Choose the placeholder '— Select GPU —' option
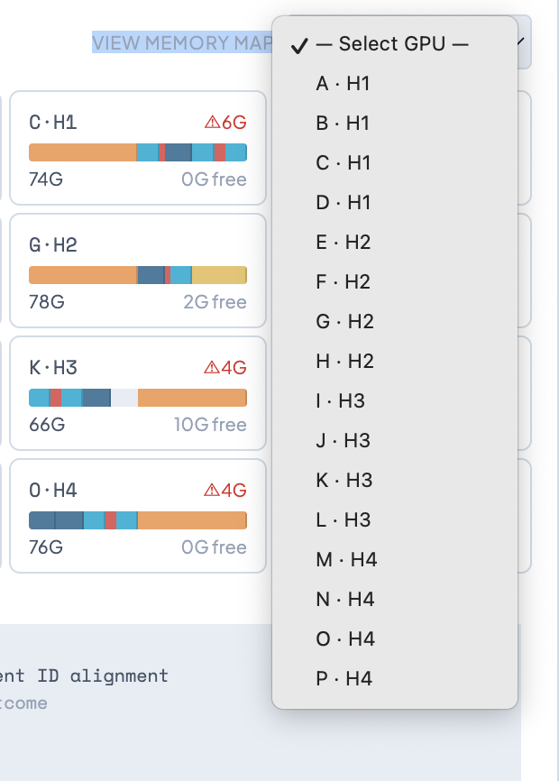This screenshot has height=781, width=559. [392, 44]
